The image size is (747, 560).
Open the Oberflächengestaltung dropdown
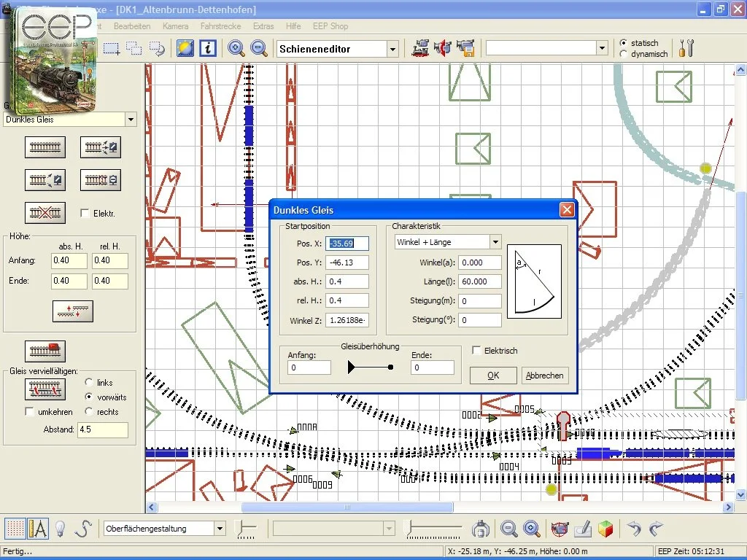[x=220, y=529]
